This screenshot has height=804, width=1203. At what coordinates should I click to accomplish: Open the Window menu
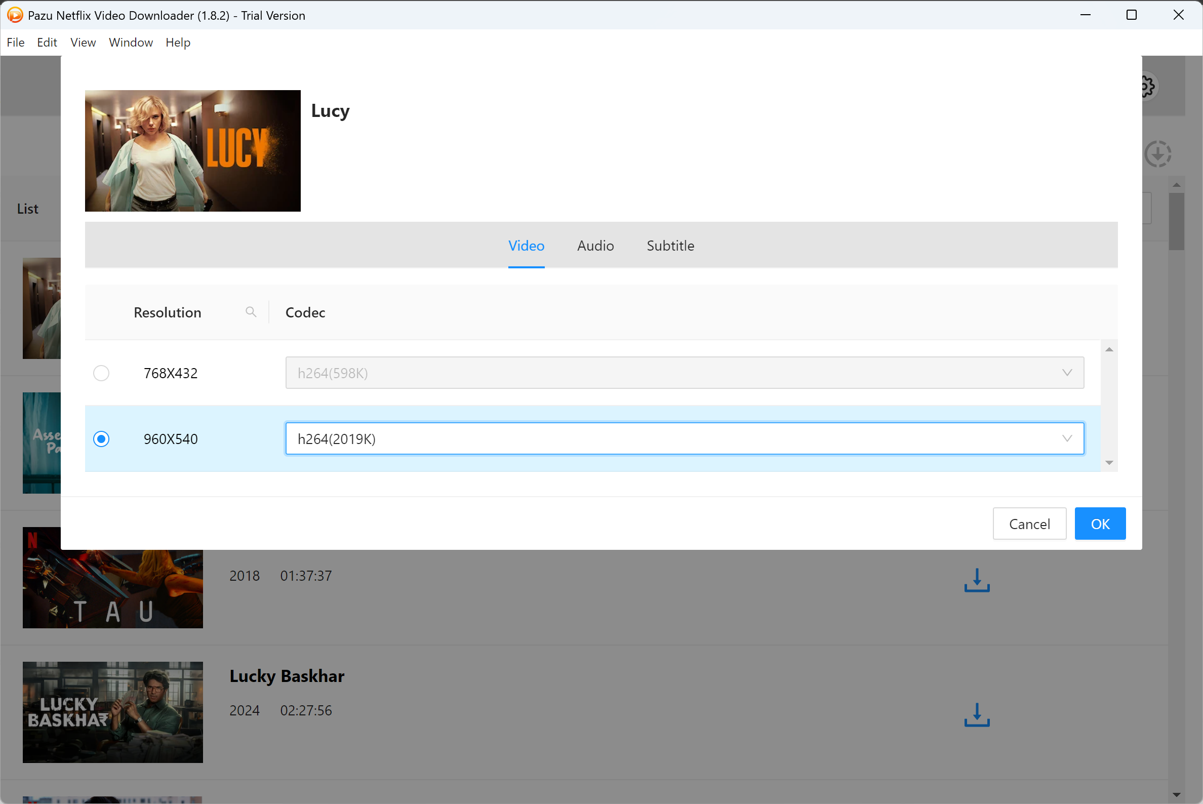pyautogui.click(x=131, y=43)
